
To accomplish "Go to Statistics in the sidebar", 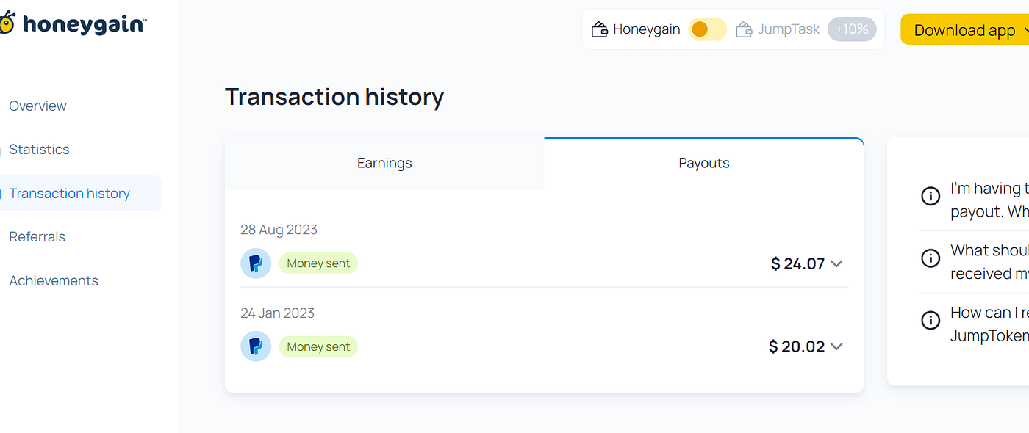I will tap(39, 150).
